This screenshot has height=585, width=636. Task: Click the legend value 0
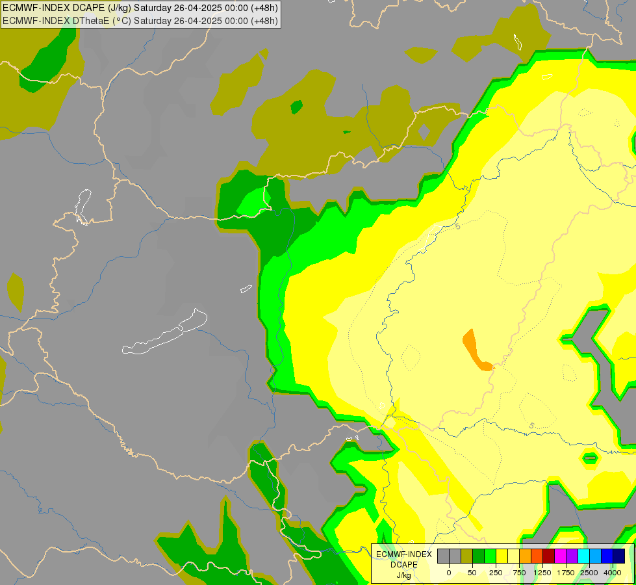pyautogui.click(x=449, y=573)
